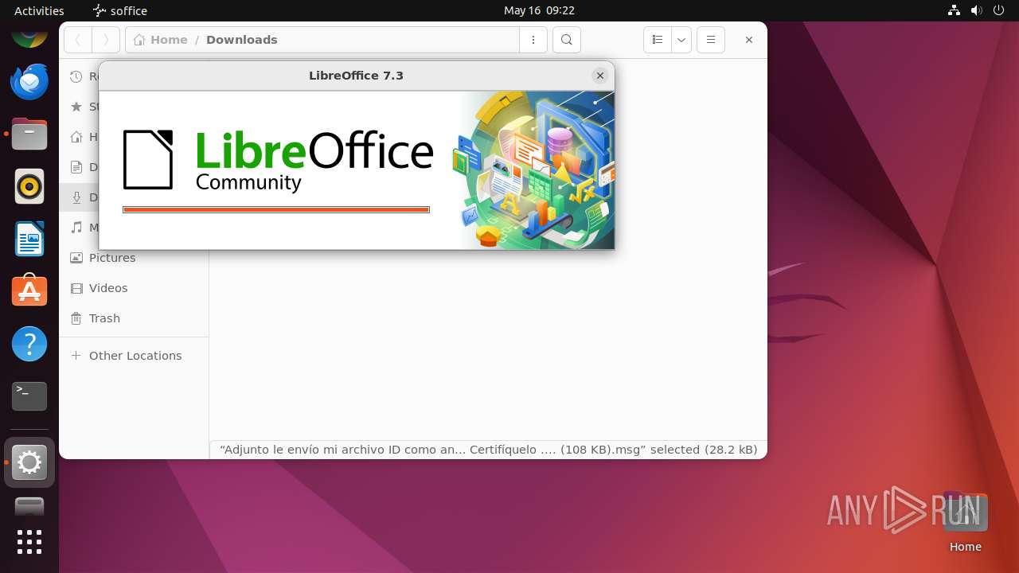
Task: Click the Downloads arrow icon in sidebar
Action: [76, 197]
